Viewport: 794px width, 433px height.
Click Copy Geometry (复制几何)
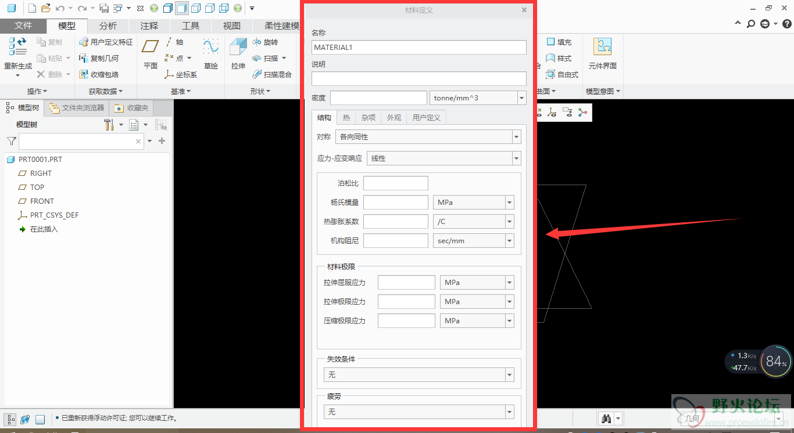click(x=99, y=58)
